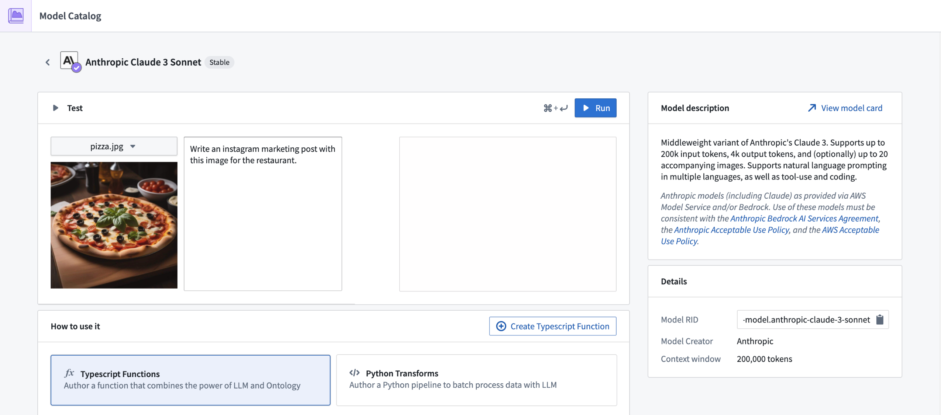Image resolution: width=941 pixels, height=415 pixels.
Task: Focus the instagram marketing prompt text box
Action: pyautogui.click(x=263, y=214)
